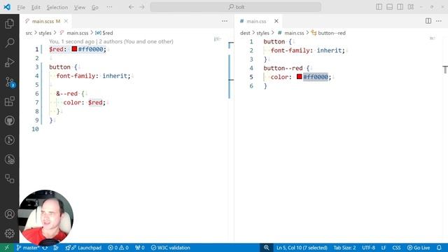Go forward with navigation arrow
This screenshot has width=448, height=252.
(x=142, y=7)
